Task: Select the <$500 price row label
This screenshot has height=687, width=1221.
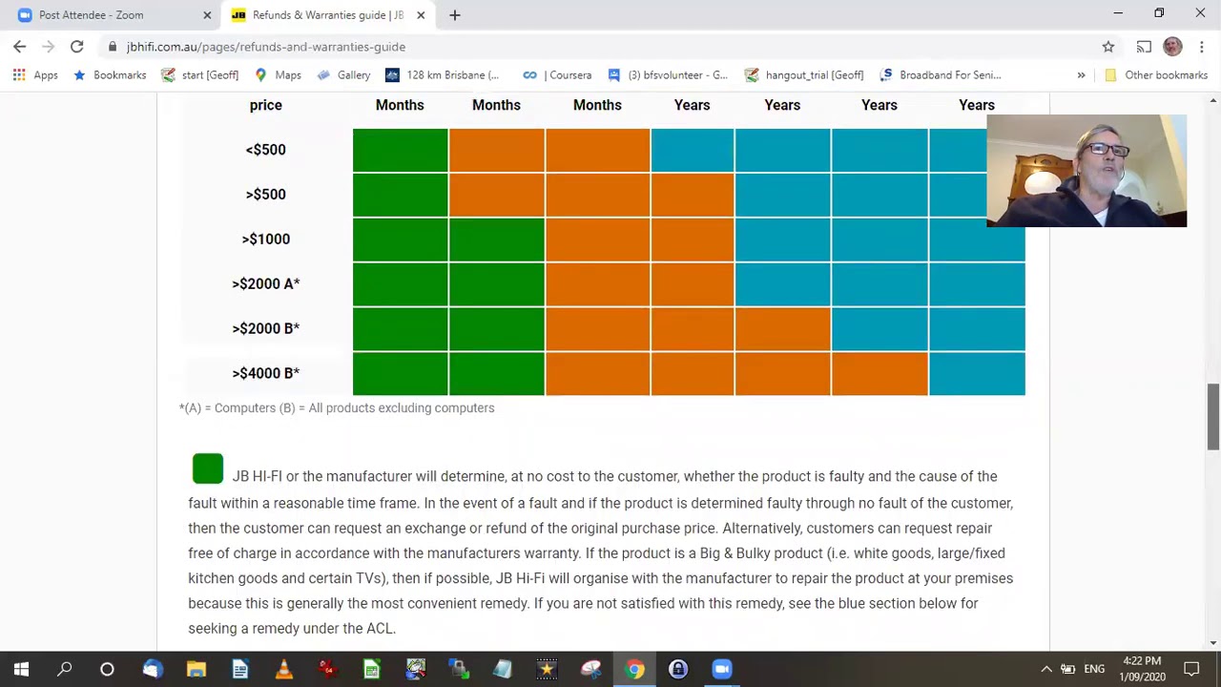Action: coord(265,150)
